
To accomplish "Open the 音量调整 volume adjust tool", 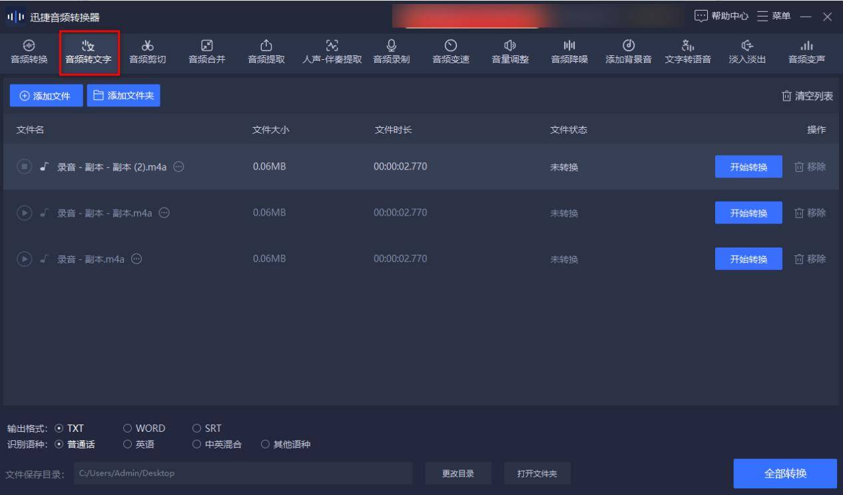I will (x=510, y=53).
